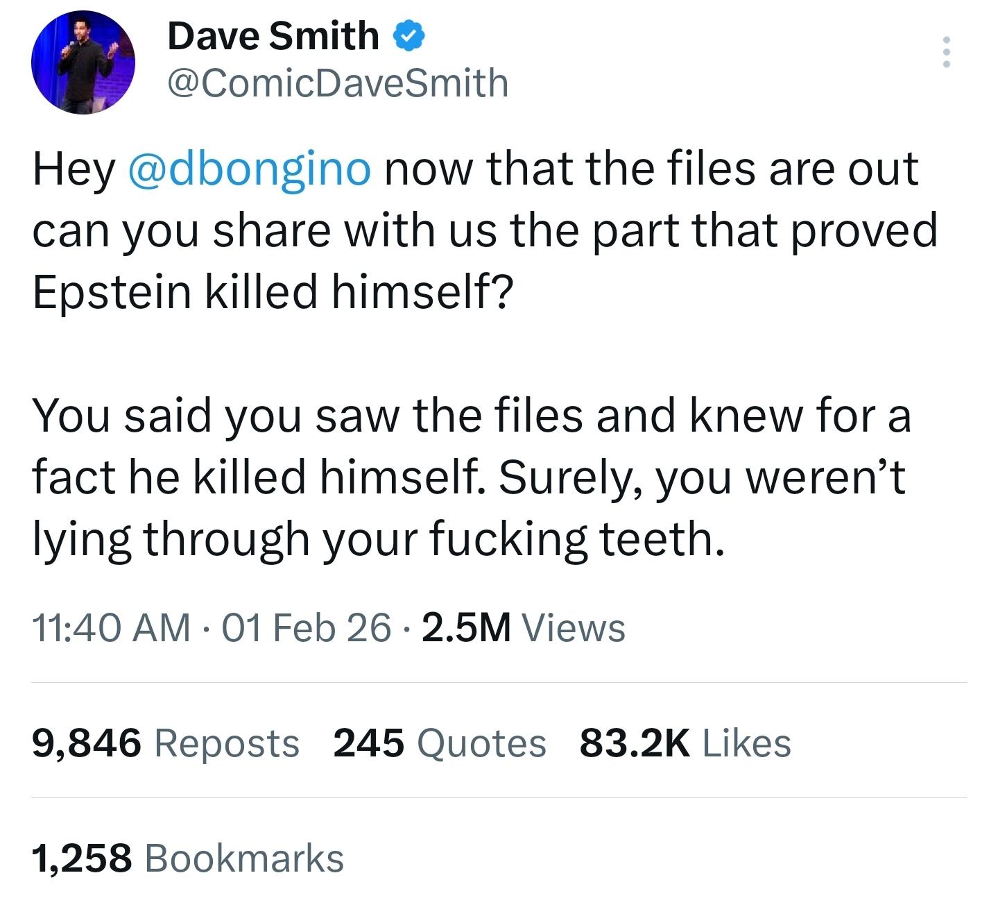
Task: Click the word "Hey" starting the tweet
Action: point(73,170)
